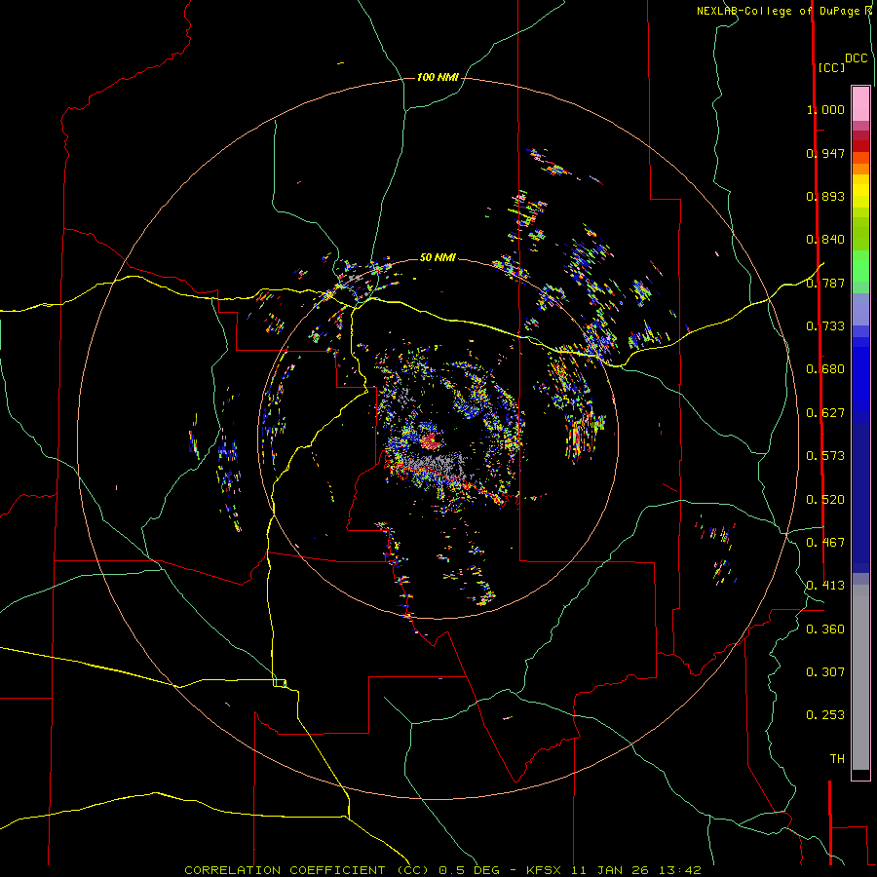The height and width of the screenshot is (877, 877).
Task: Click the 0.360 value on the color scale
Action: click(825, 629)
